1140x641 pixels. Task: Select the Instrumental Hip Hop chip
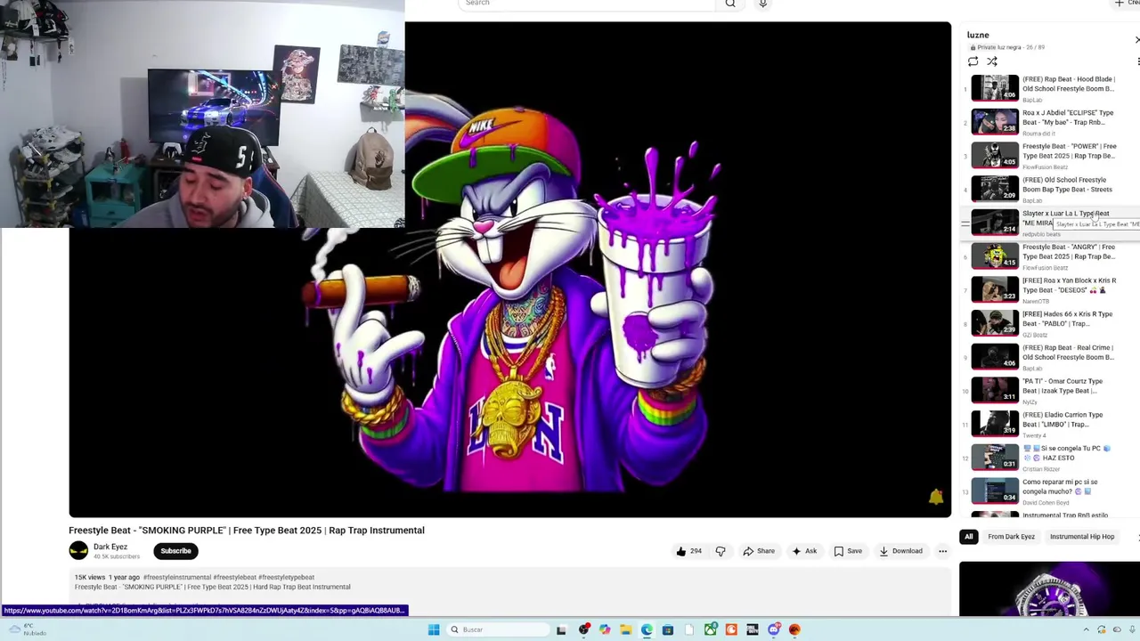tap(1082, 537)
